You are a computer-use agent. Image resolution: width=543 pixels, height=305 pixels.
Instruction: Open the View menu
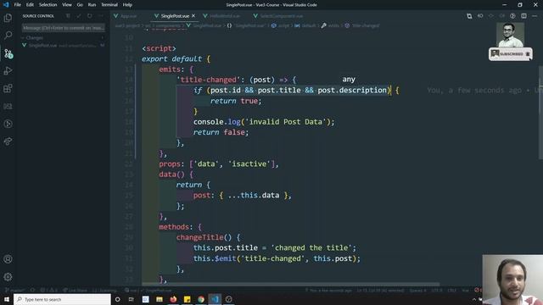(x=67, y=5)
